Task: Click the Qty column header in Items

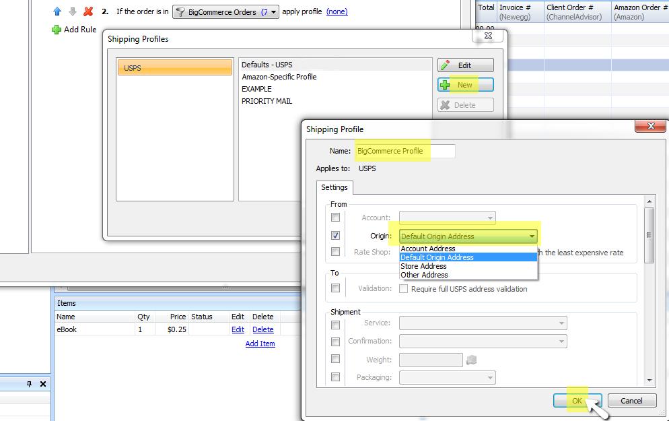Action: pos(145,317)
